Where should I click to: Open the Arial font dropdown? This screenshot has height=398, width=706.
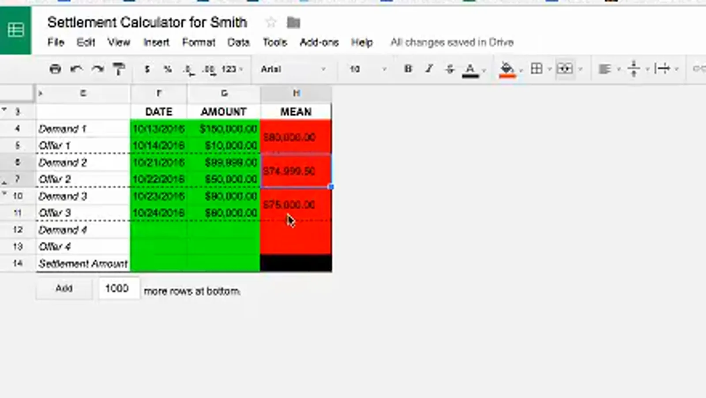pyautogui.click(x=293, y=69)
